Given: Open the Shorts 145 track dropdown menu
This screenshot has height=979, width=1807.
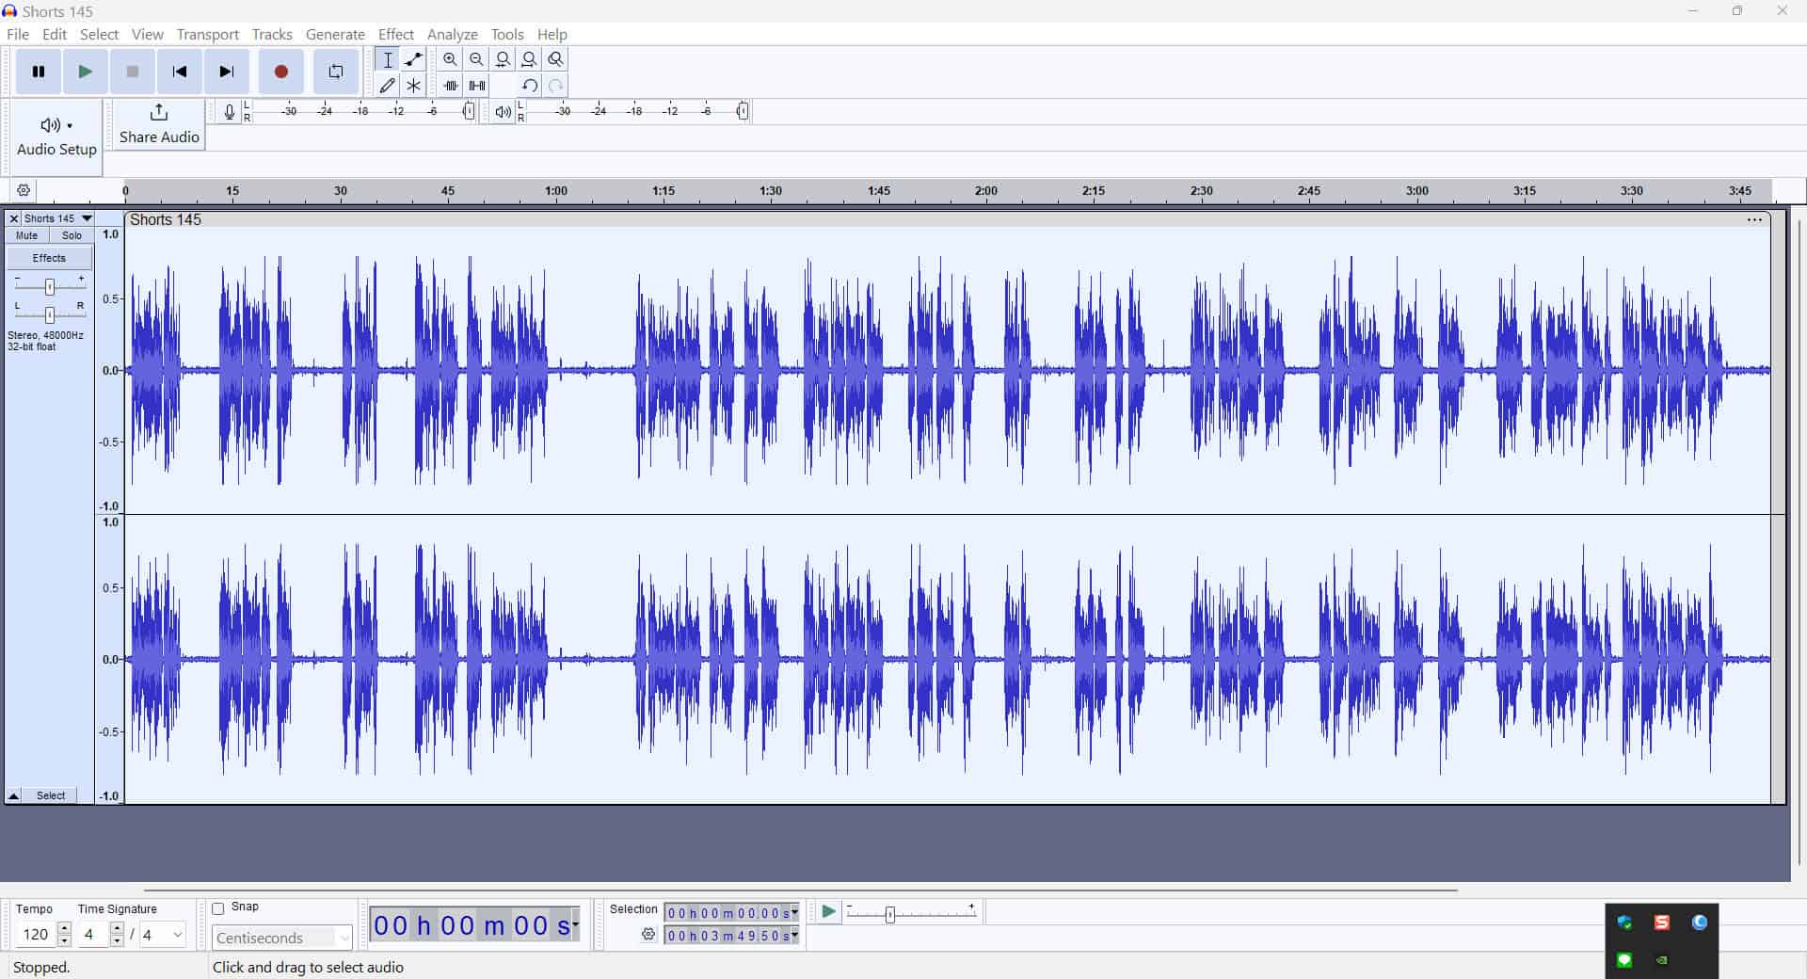Looking at the screenshot, I should tap(87, 218).
